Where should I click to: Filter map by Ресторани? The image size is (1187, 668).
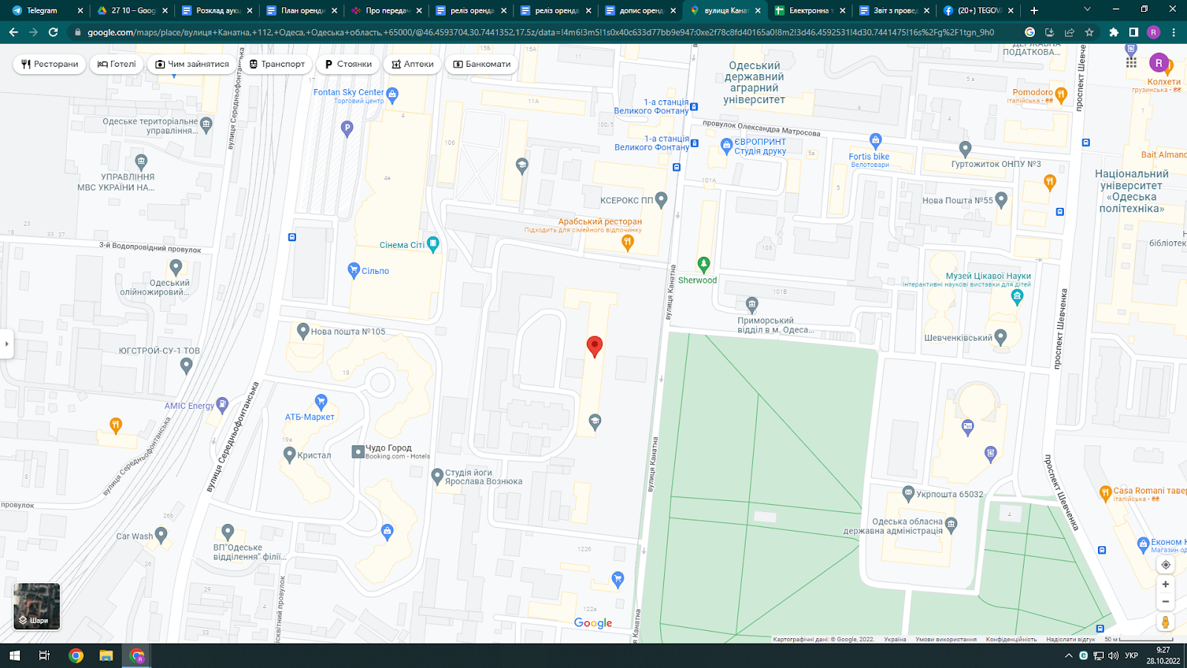click(x=50, y=64)
